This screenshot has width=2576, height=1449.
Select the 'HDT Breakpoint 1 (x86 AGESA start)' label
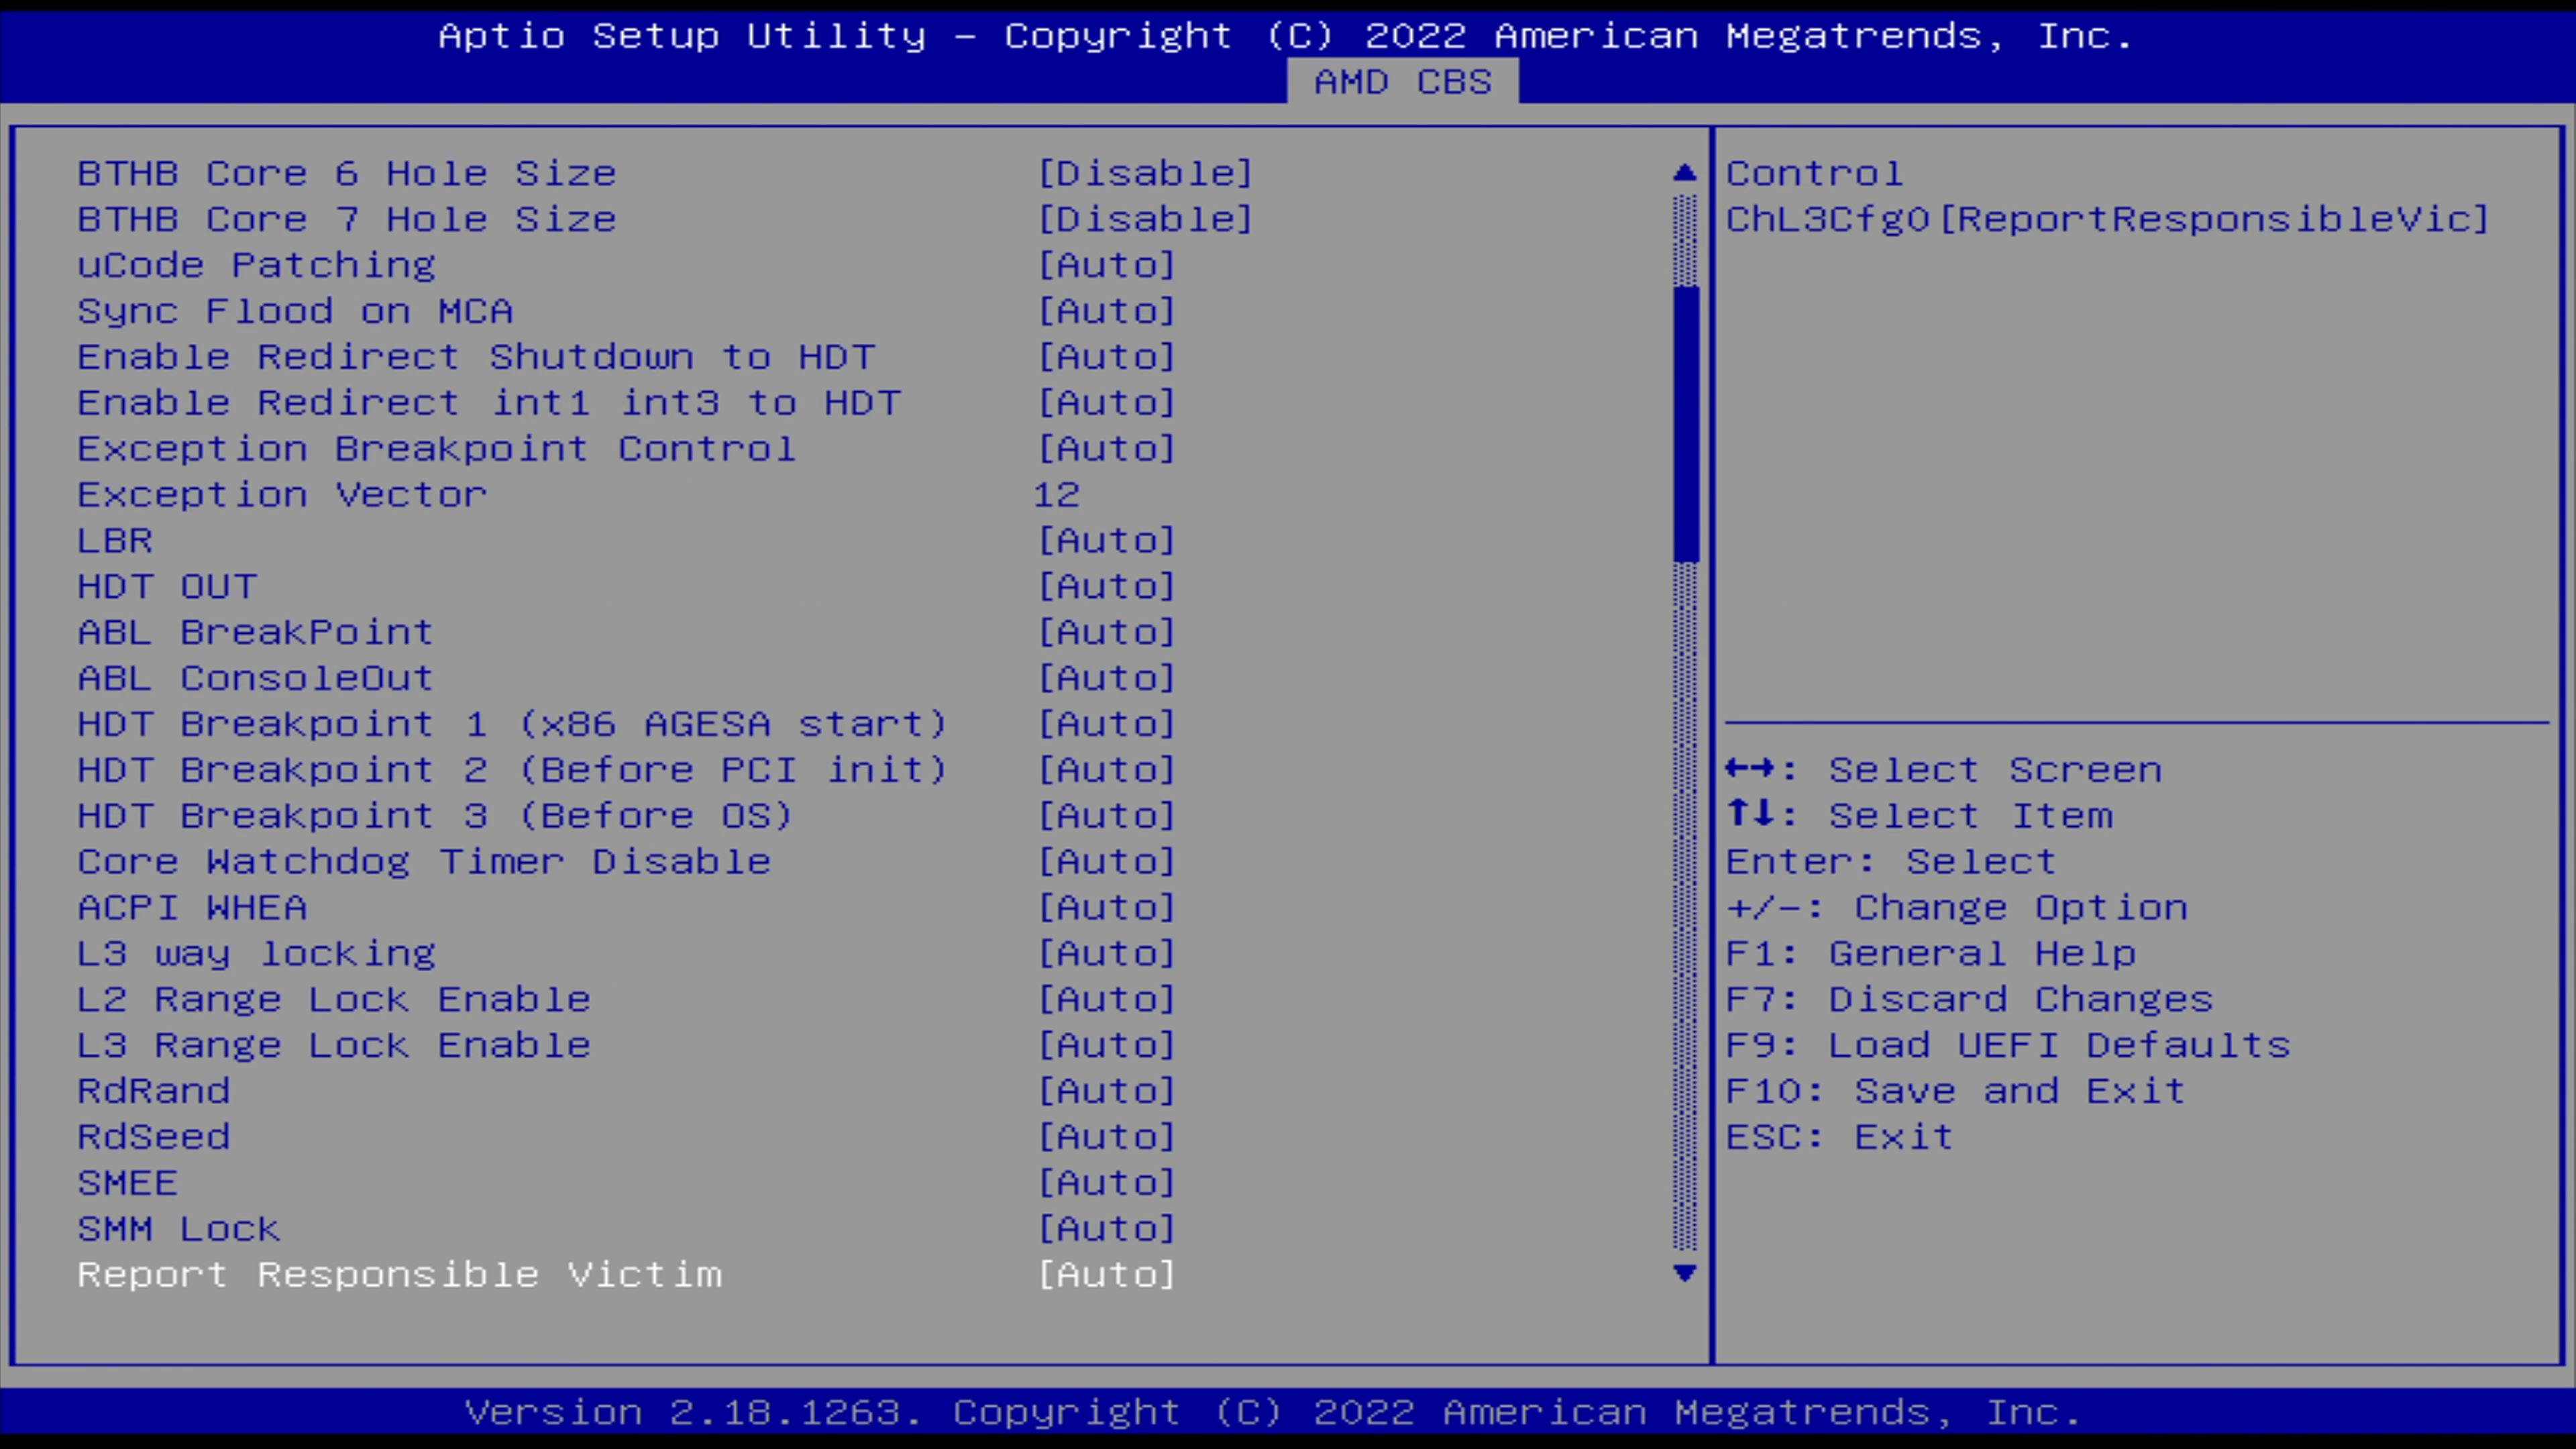tap(512, 724)
